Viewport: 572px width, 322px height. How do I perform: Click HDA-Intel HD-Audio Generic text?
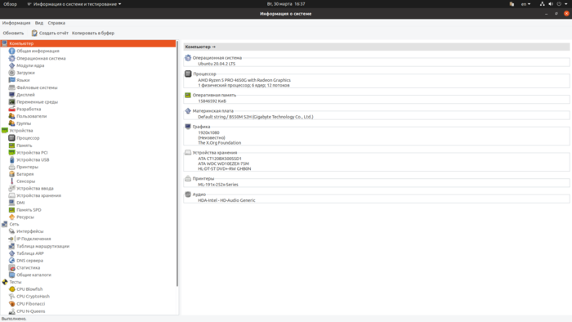coord(226,200)
